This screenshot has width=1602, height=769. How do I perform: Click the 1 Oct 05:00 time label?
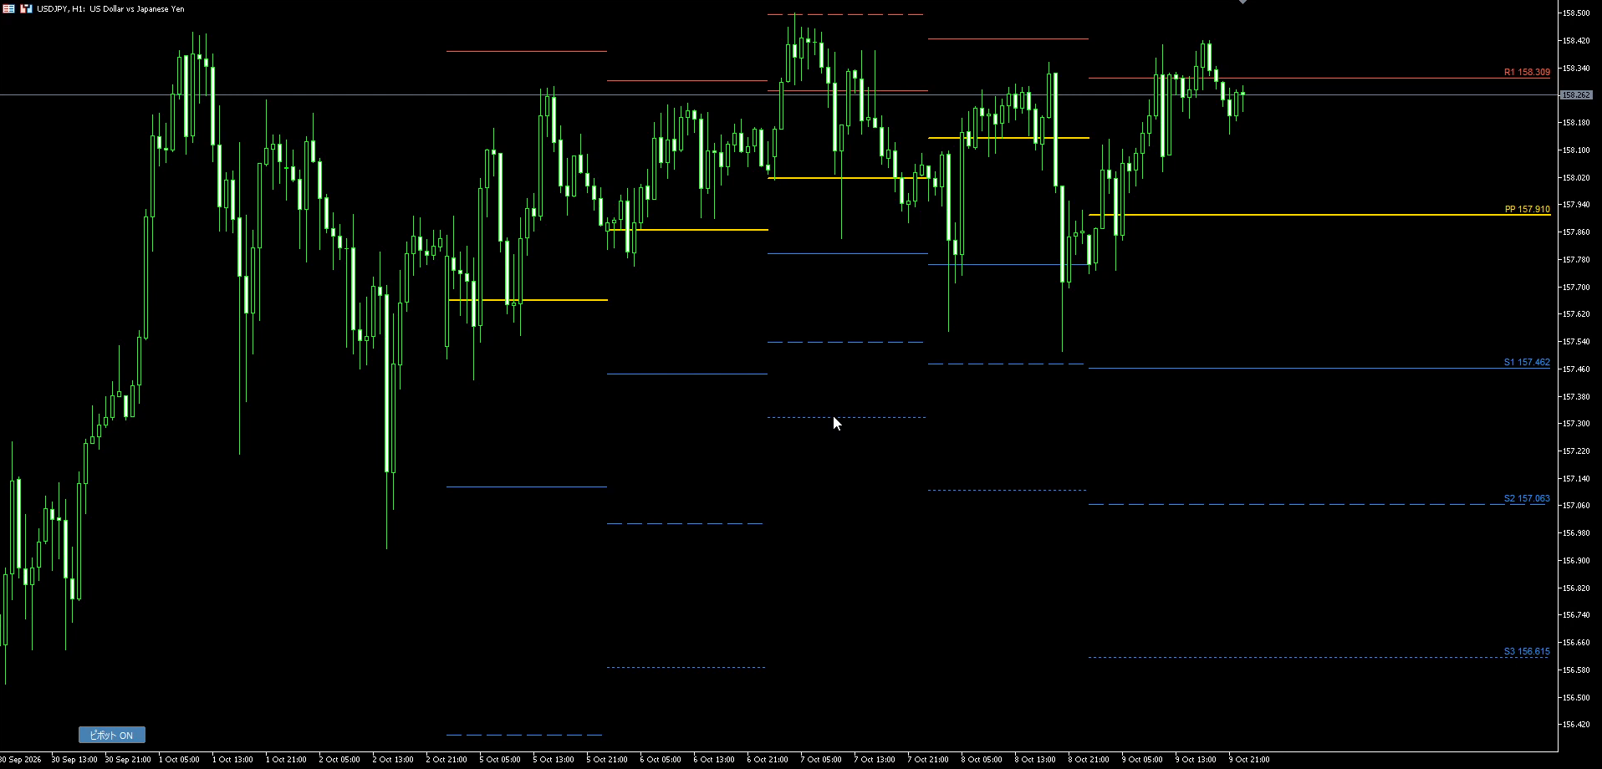pyautogui.click(x=179, y=760)
